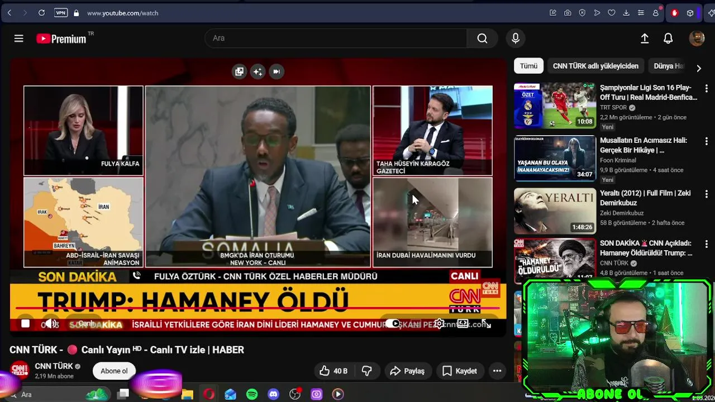This screenshot has width=715, height=402.
Task: Click the red live progress bar
Action: pyautogui.click(x=258, y=308)
